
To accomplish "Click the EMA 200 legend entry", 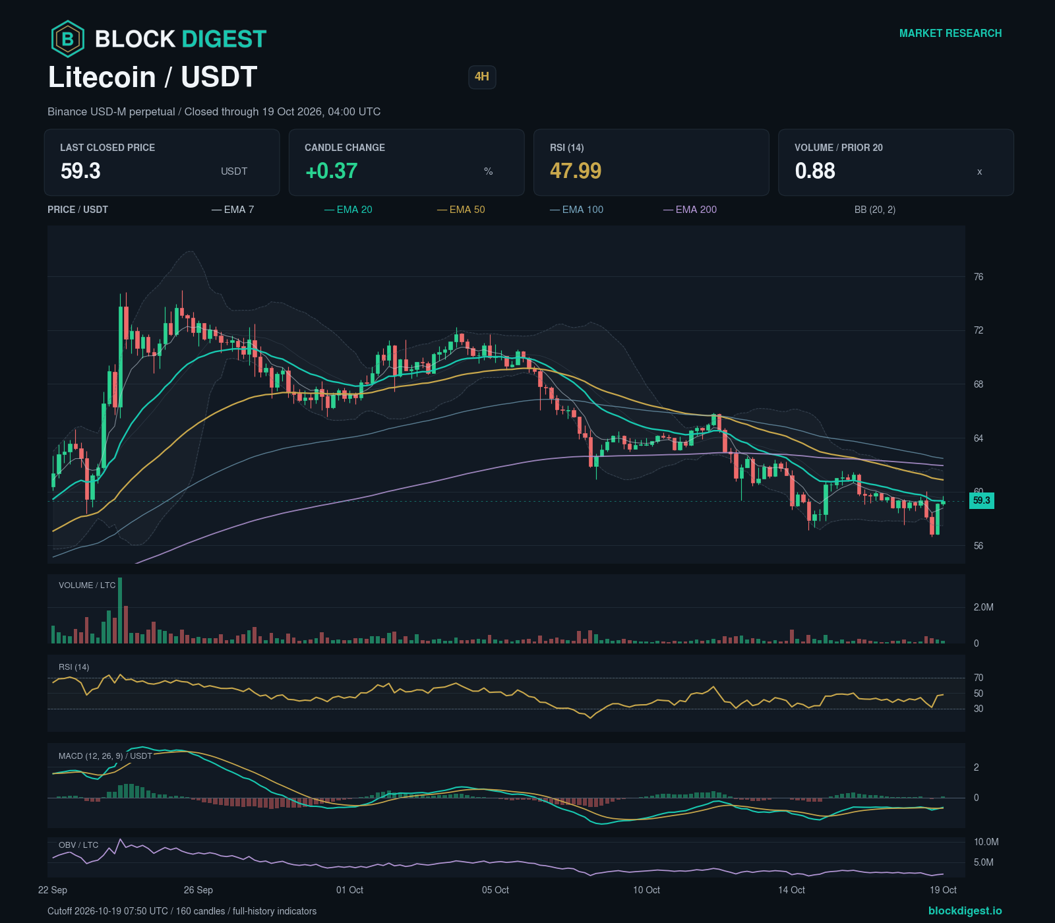I will (690, 210).
